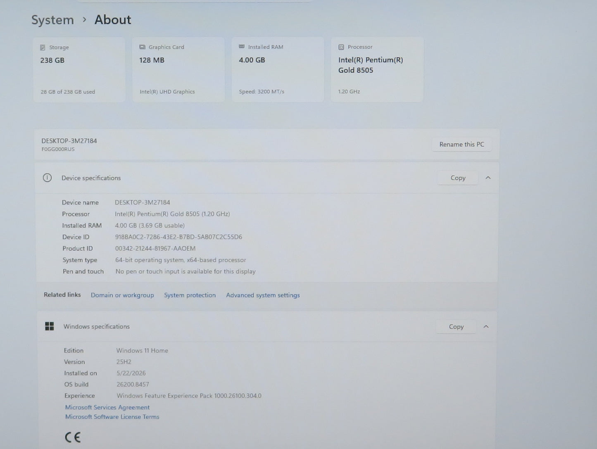Copy the Windows specifications
Screen dimensions: 597x449
point(456,327)
